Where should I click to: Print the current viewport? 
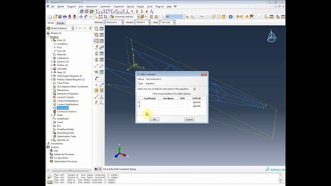(65, 17)
